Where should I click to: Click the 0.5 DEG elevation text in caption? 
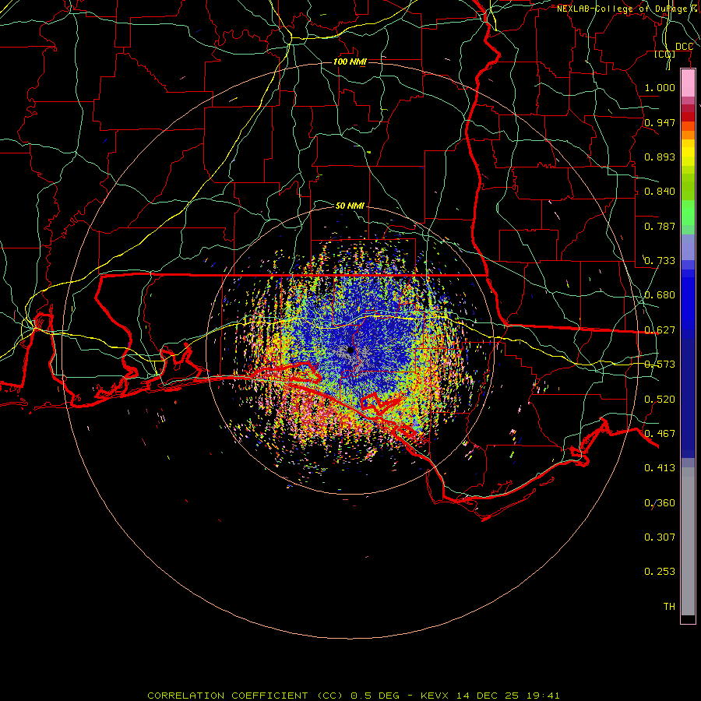(x=375, y=696)
